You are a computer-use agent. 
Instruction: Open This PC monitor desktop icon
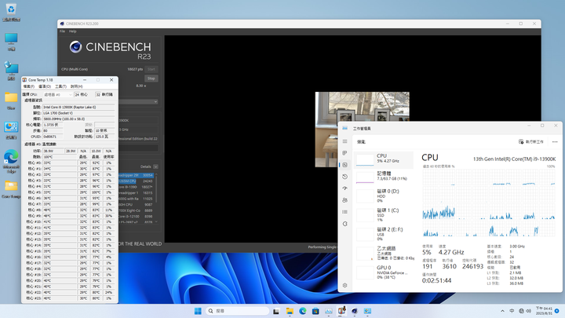tap(11, 42)
